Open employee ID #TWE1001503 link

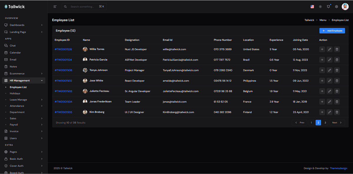pos(63,91)
